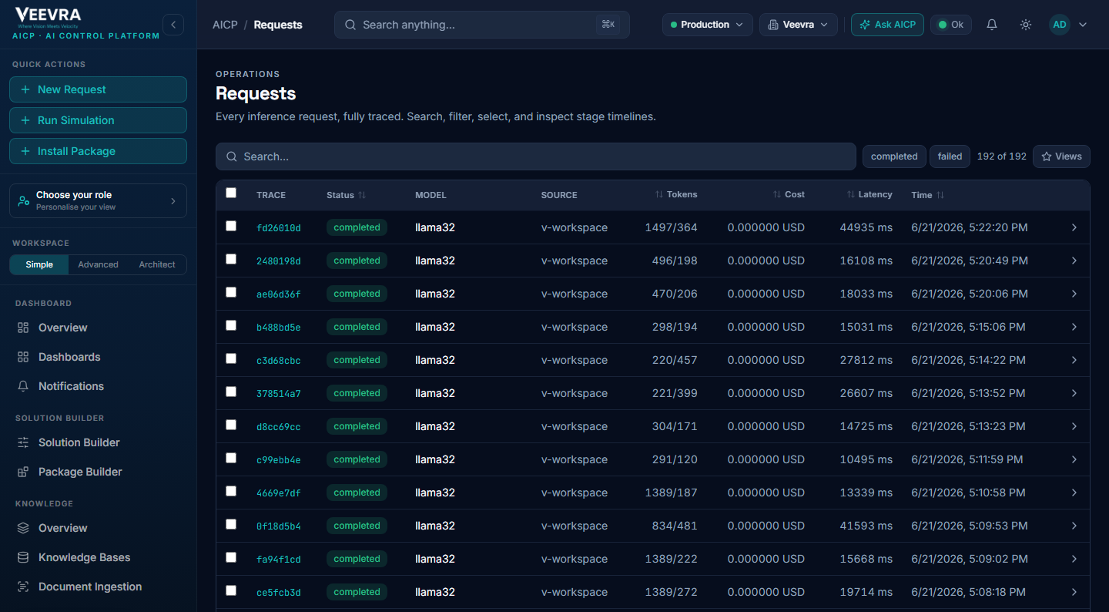
Task: Open the Veevra organization dropdown
Action: (x=799, y=25)
